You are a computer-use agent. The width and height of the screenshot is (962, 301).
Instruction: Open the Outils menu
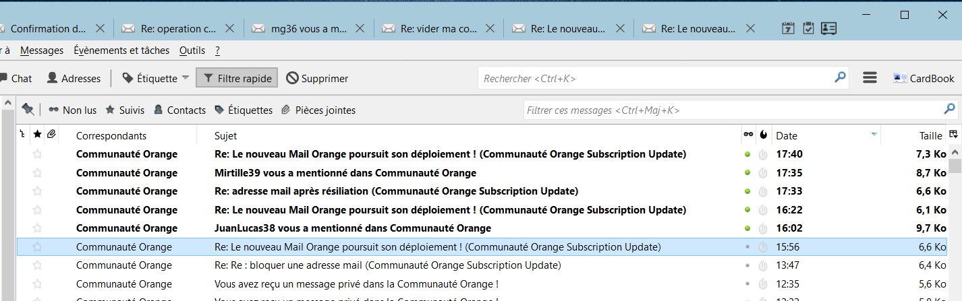point(192,51)
